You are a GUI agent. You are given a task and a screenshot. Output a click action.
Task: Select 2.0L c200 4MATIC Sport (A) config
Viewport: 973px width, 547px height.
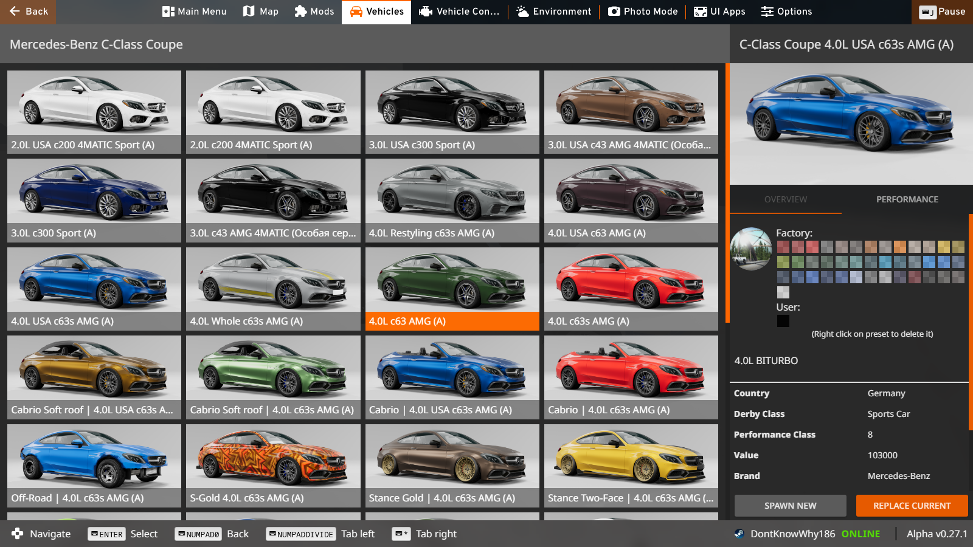pos(273,112)
